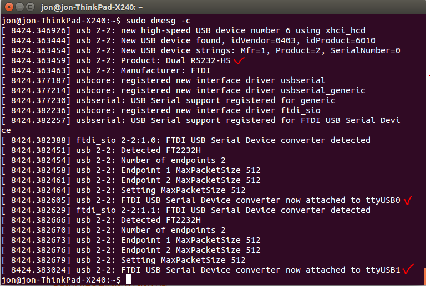Click the red checkmark beside ttyUSB0
The width and height of the screenshot is (430, 286).
tap(408, 200)
